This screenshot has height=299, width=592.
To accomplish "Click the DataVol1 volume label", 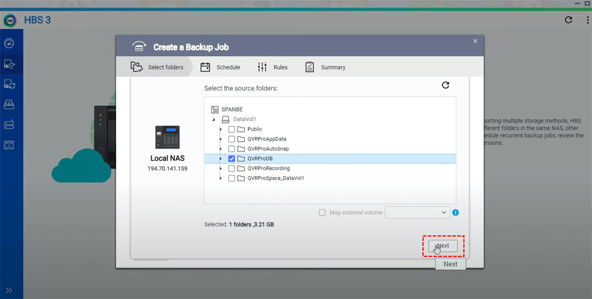I will [x=245, y=119].
